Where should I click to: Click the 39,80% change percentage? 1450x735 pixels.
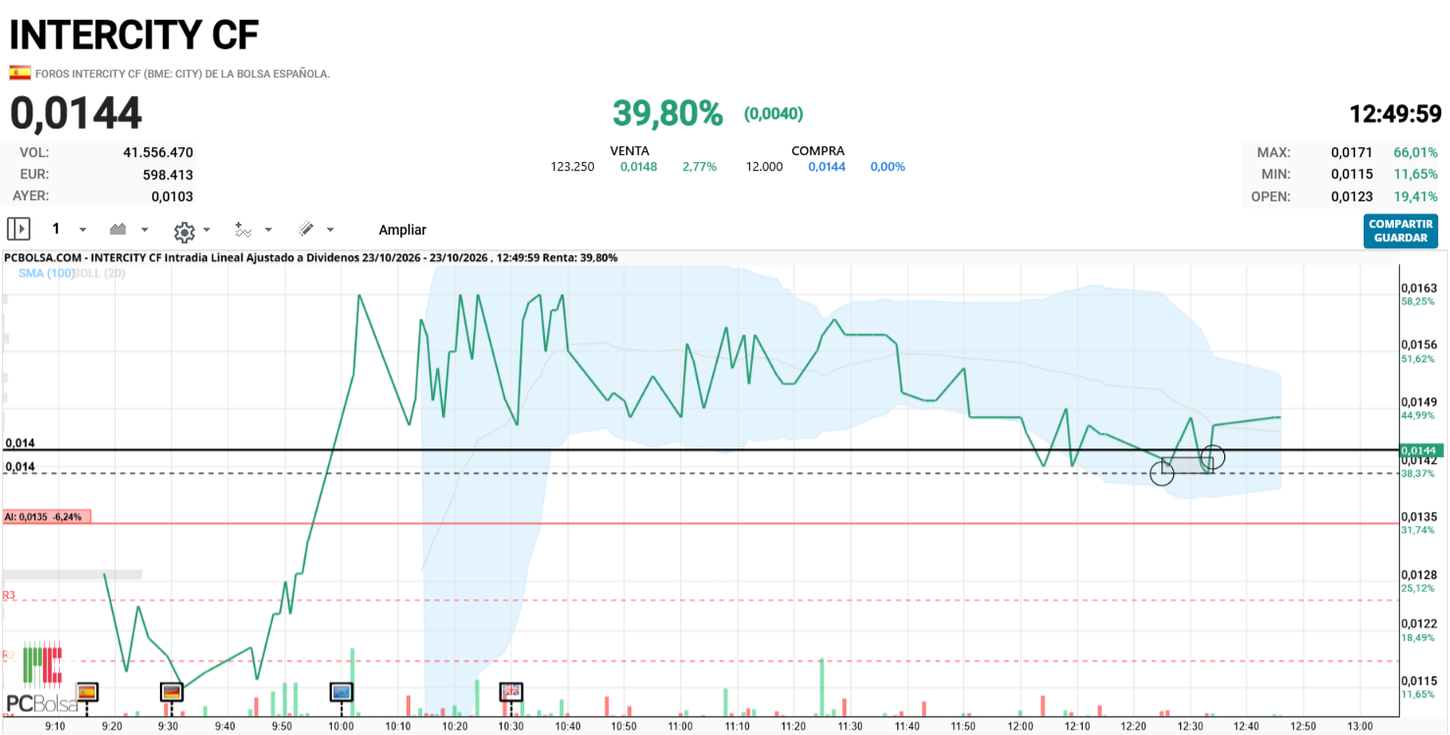668,114
